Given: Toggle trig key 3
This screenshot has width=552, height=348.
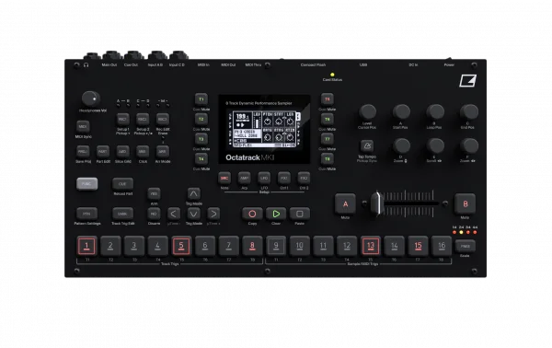Looking at the screenshot, I should [133, 246].
